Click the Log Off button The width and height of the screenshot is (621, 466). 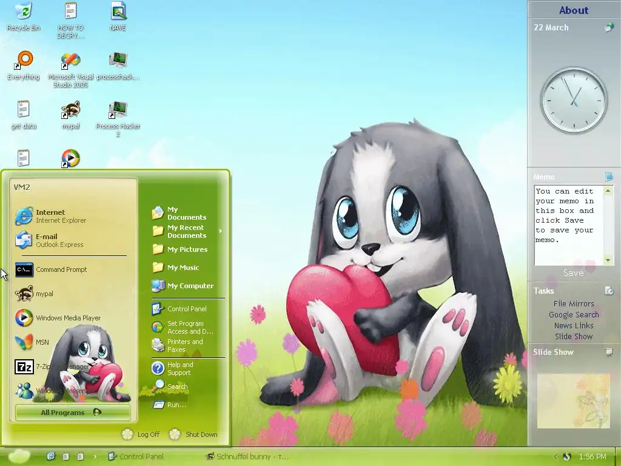pos(141,434)
